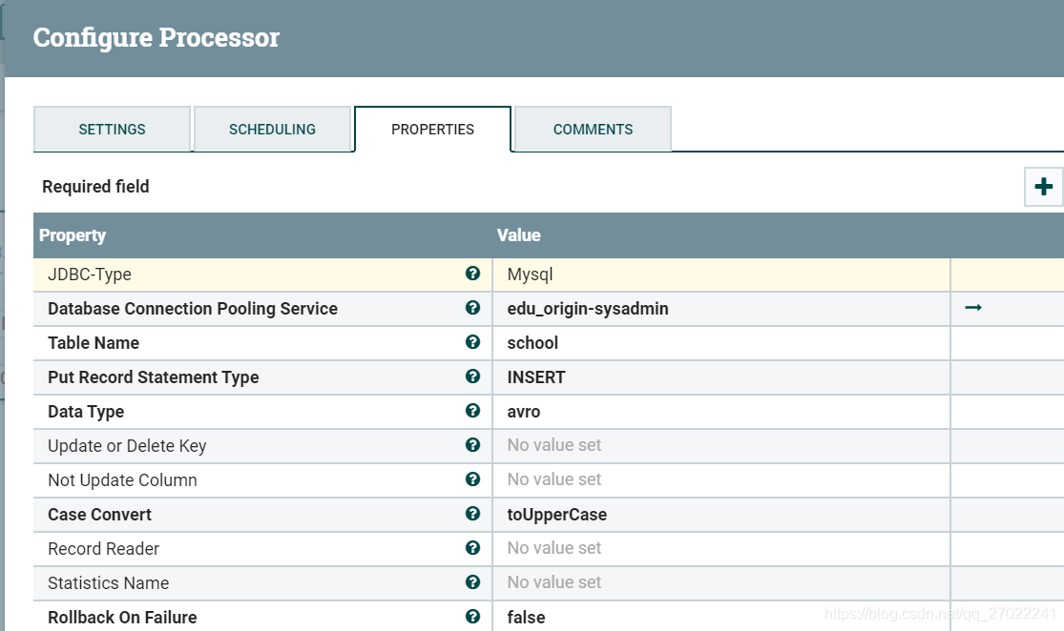This screenshot has width=1064, height=631.
Task: Show help for Put Record Statement Type
Action: click(x=473, y=377)
